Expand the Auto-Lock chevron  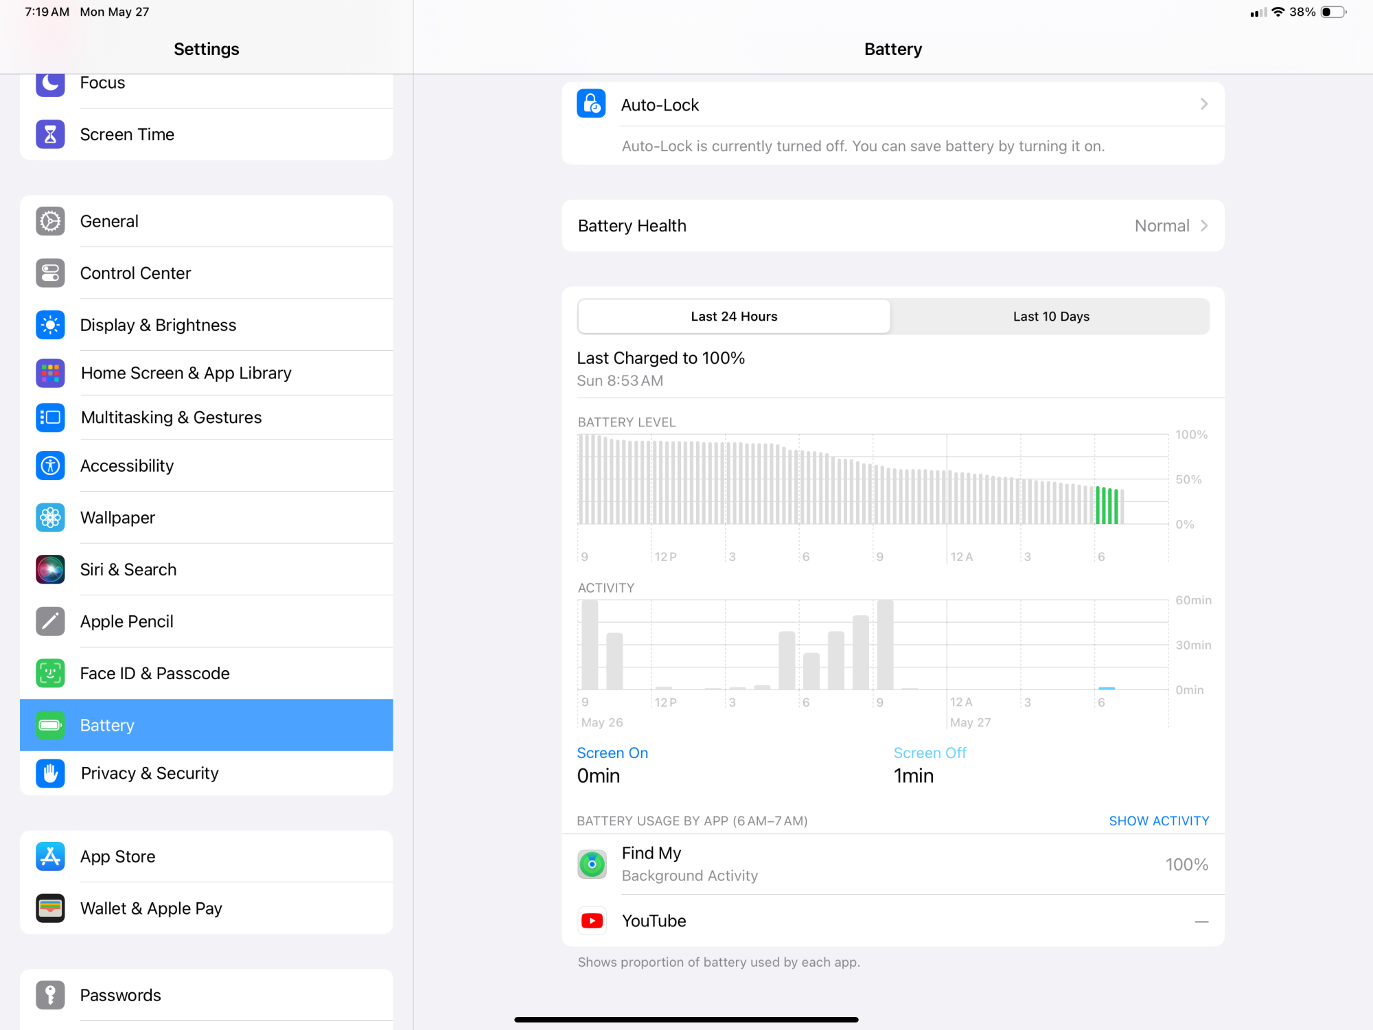coord(1203,104)
